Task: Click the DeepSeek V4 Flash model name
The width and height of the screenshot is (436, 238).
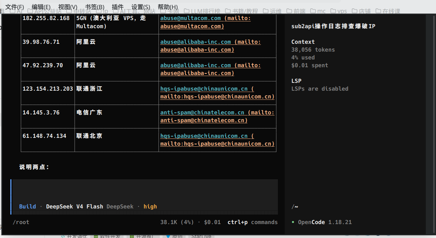Action: pyautogui.click(x=75, y=206)
